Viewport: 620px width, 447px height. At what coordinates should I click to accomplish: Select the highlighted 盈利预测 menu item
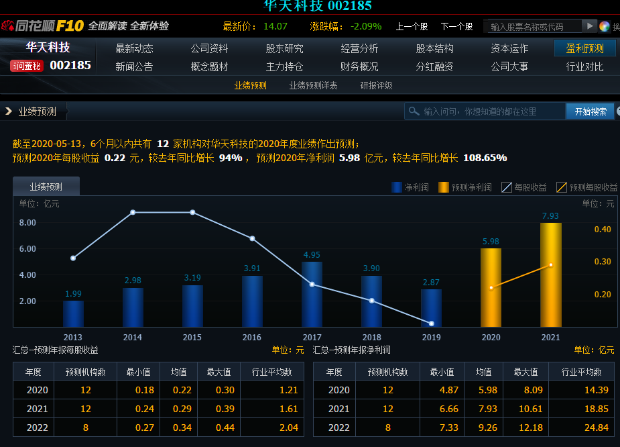click(584, 48)
